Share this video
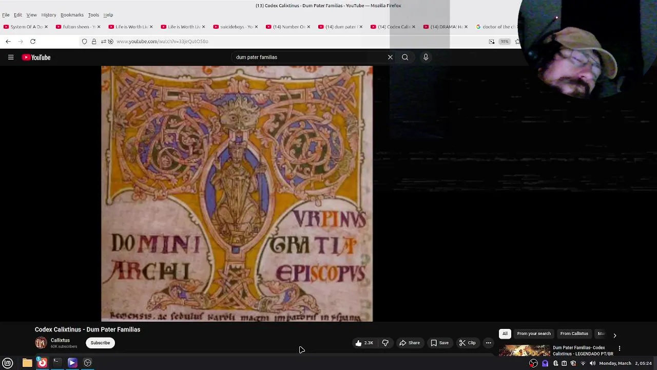Viewport: 657px width, 370px height. (x=410, y=343)
